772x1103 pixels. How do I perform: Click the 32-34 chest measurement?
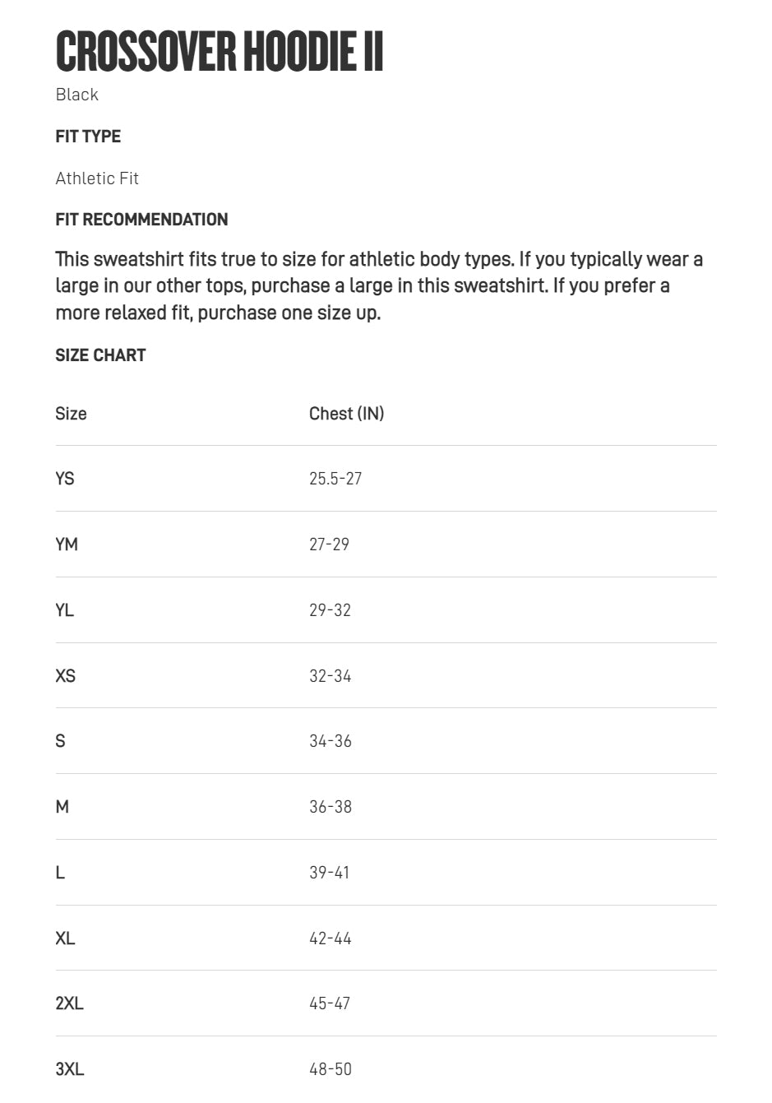click(x=330, y=676)
